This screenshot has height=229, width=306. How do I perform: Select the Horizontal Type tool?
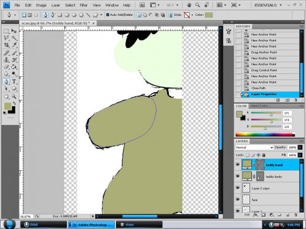(14, 82)
